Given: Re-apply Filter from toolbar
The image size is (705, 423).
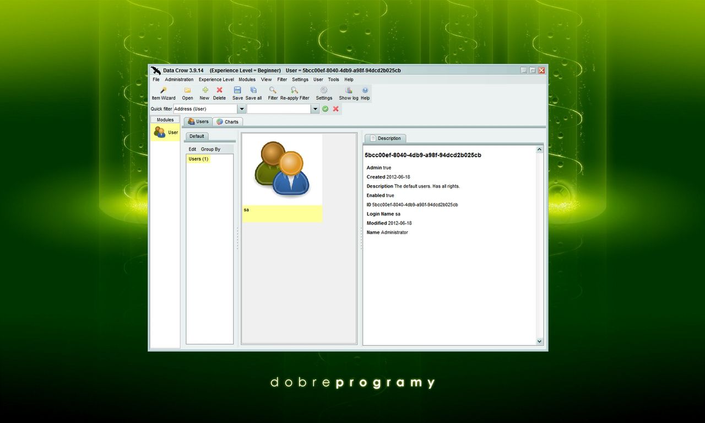Looking at the screenshot, I should click(295, 93).
